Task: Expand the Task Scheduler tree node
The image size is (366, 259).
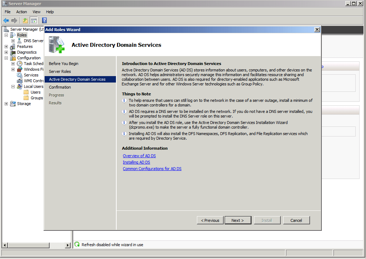Action: 13,64
